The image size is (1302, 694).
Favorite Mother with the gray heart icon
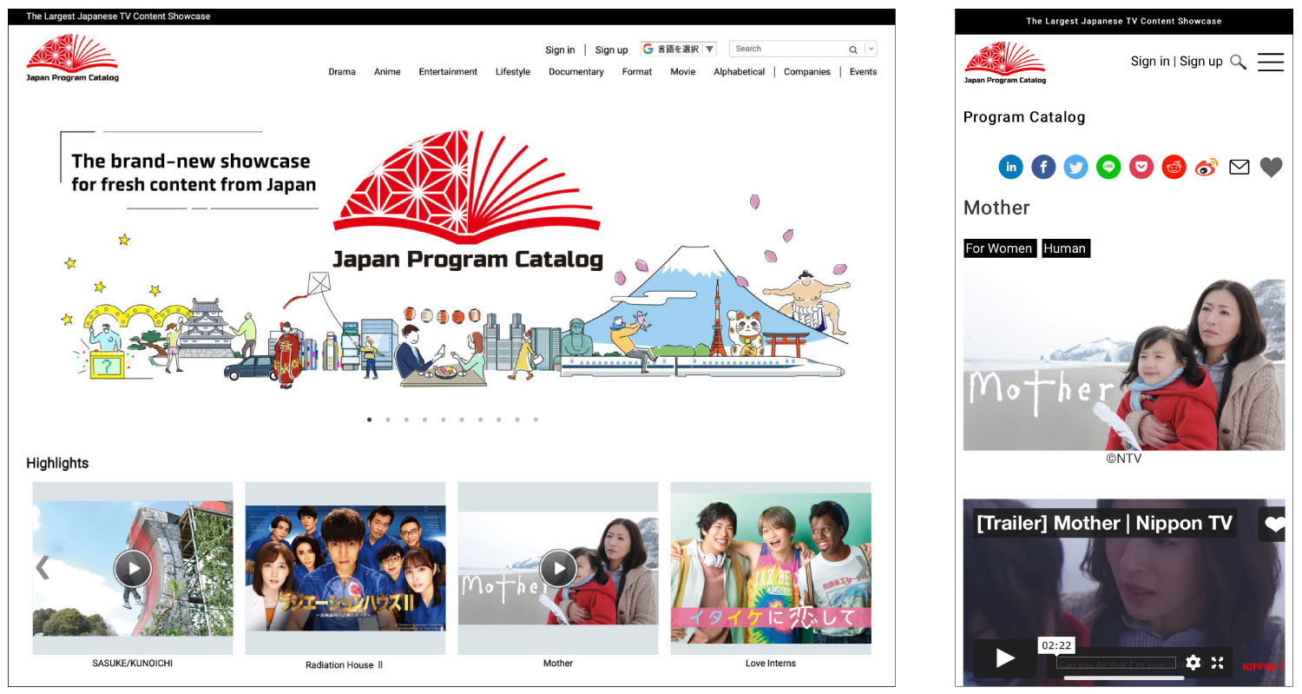[x=1272, y=167]
